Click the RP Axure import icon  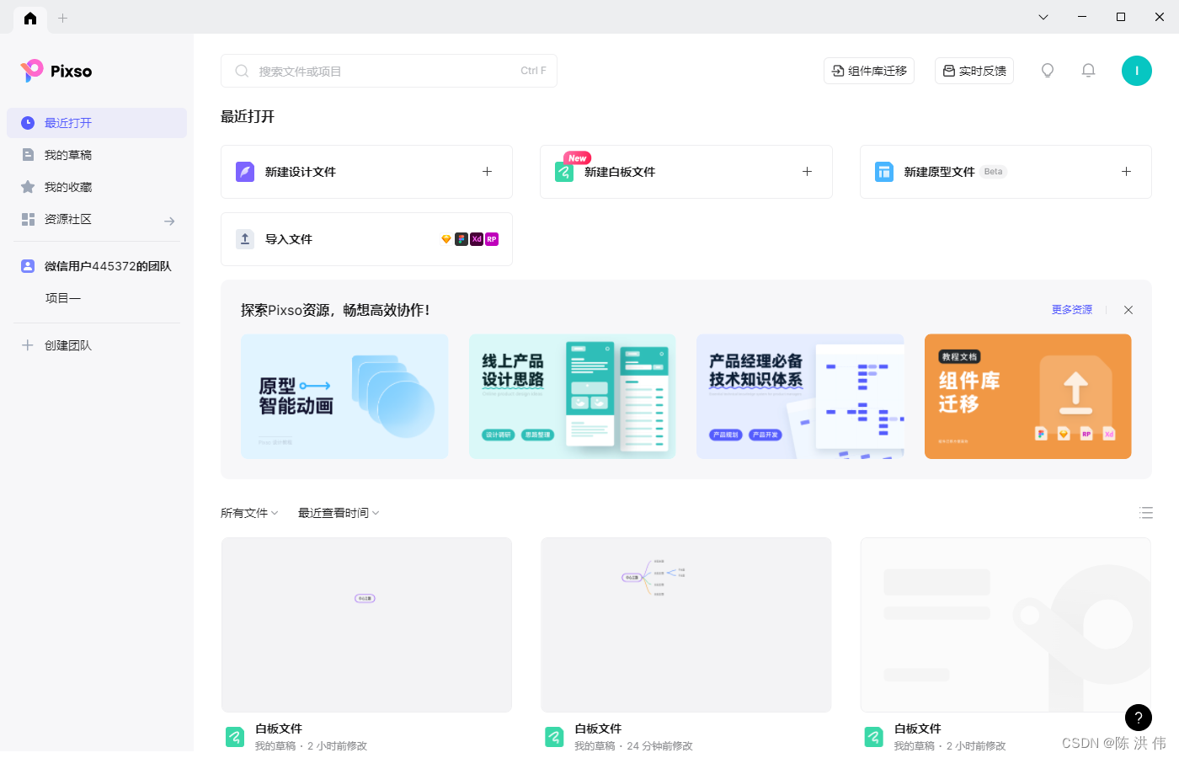coord(492,239)
